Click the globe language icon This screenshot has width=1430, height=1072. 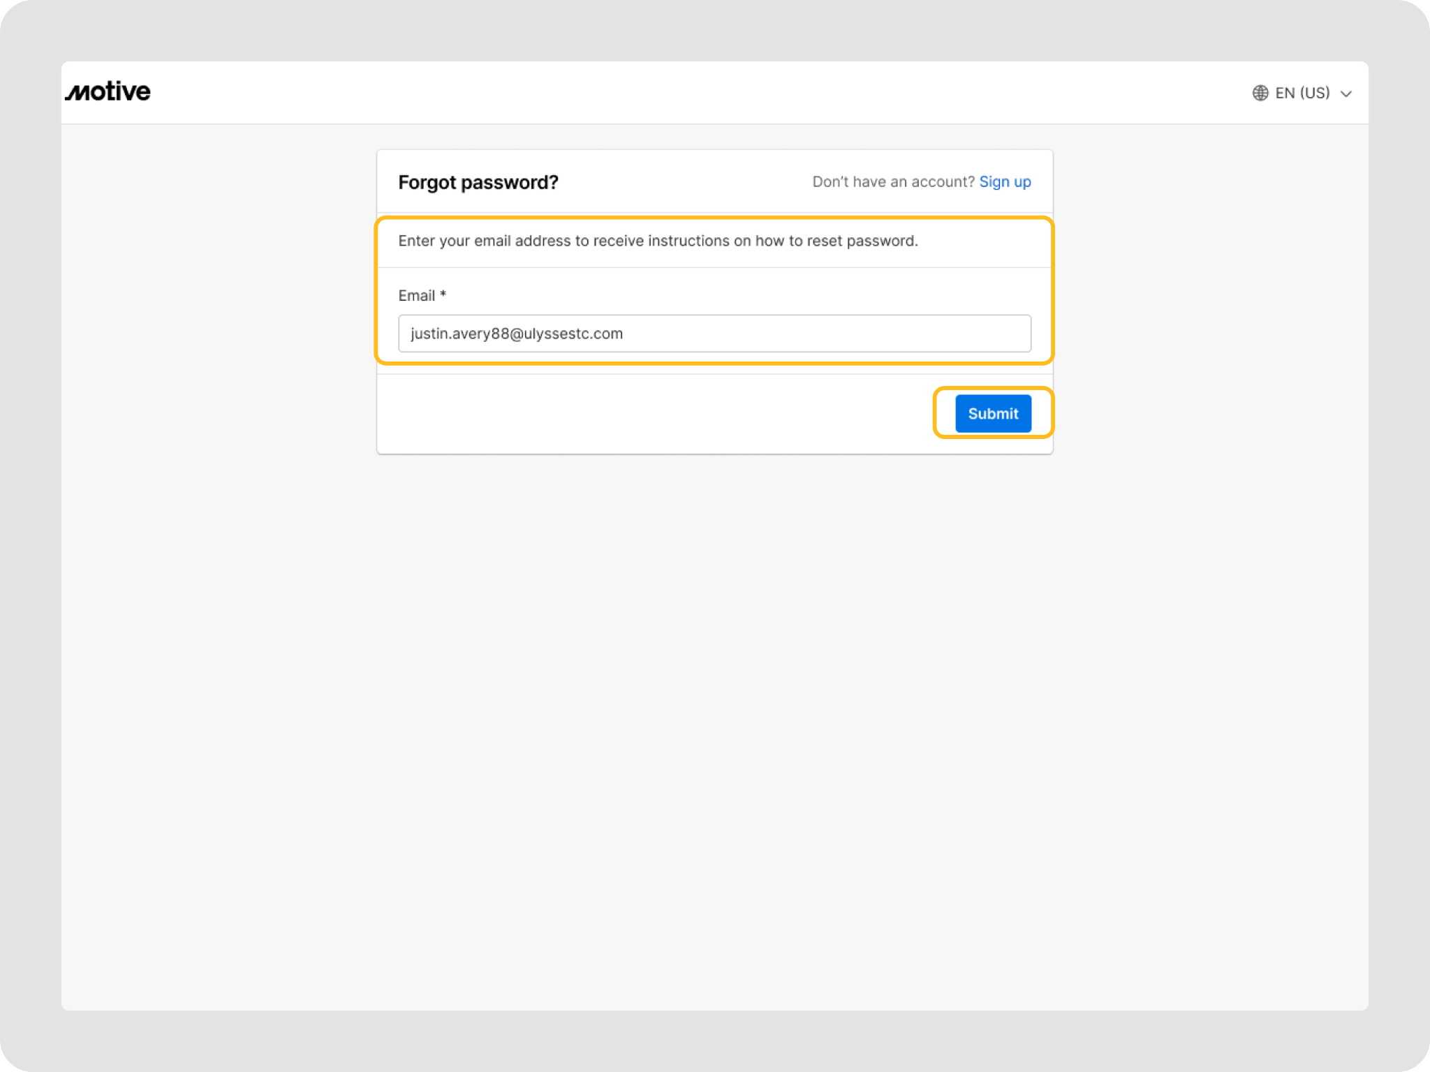click(x=1260, y=93)
